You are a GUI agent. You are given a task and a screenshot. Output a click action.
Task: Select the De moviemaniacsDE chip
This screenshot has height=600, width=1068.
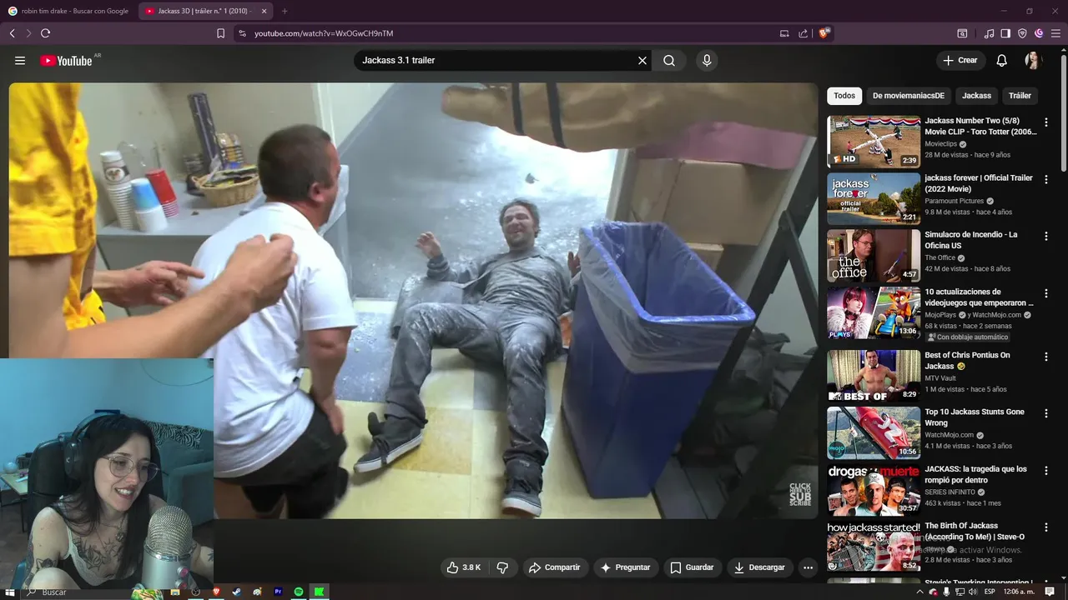[x=909, y=96]
